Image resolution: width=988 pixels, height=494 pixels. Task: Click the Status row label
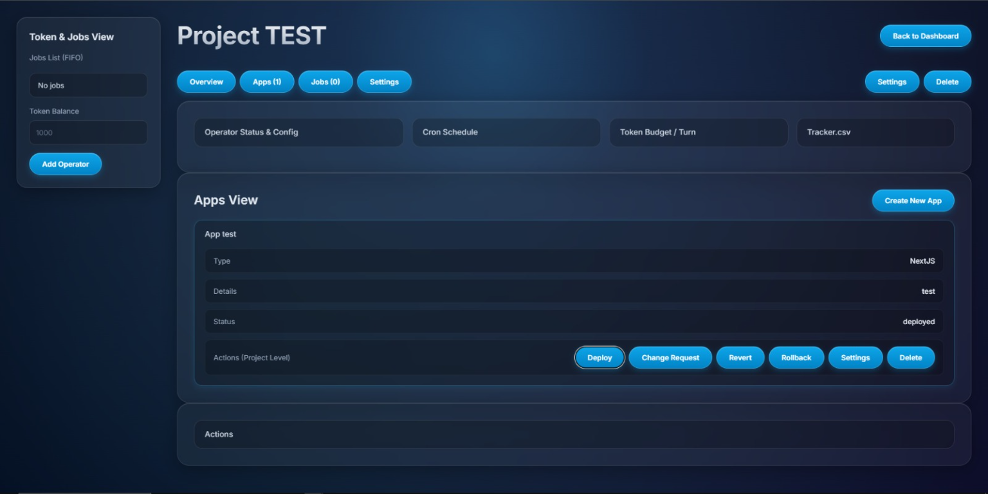[224, 322]
